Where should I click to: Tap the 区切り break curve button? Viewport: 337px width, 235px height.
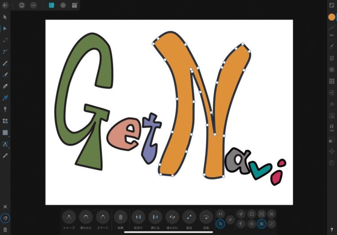pos(138,217)
